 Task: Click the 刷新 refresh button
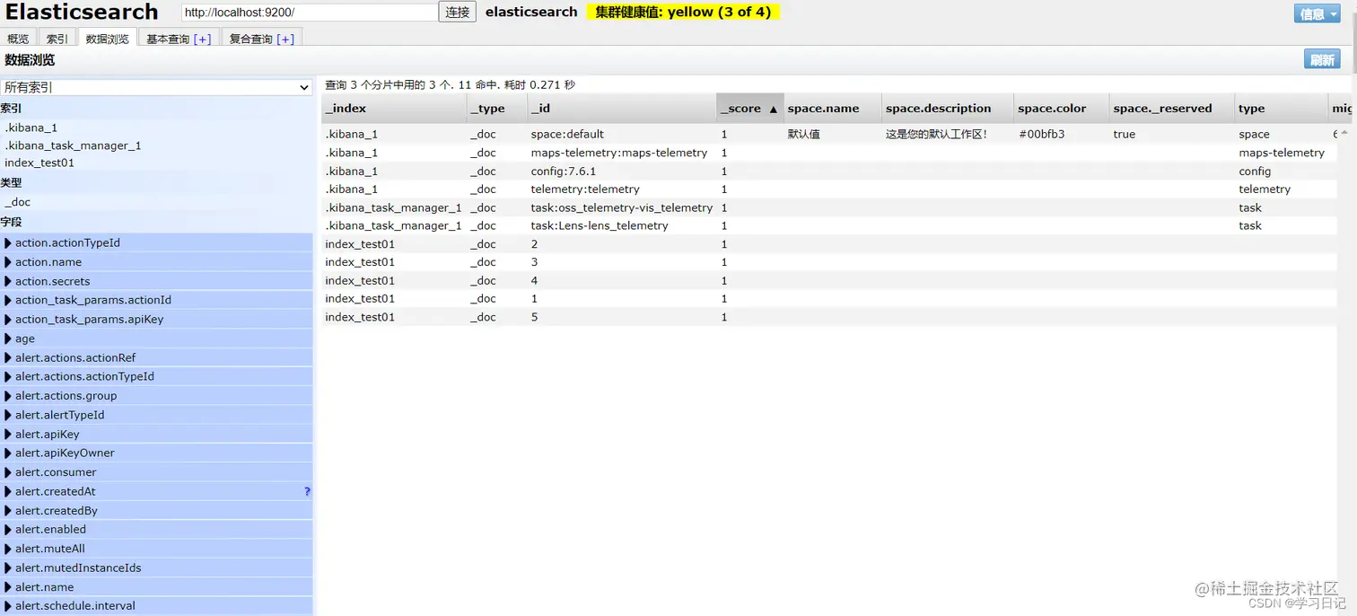1322,59
